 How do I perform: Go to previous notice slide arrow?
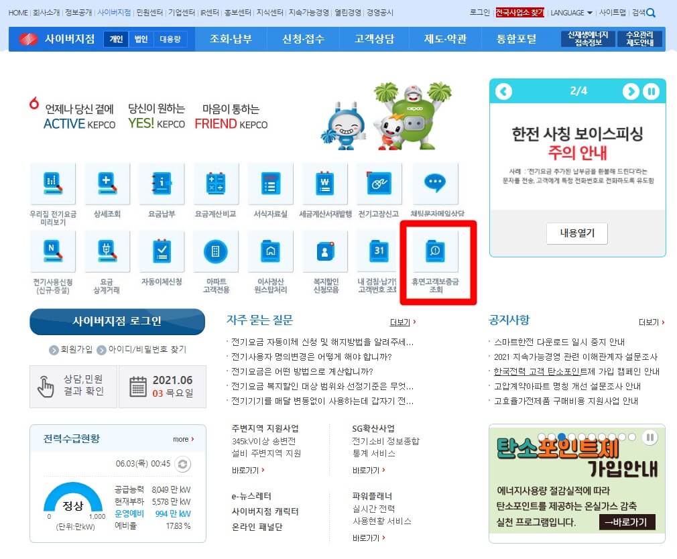(x=503, y=91)
